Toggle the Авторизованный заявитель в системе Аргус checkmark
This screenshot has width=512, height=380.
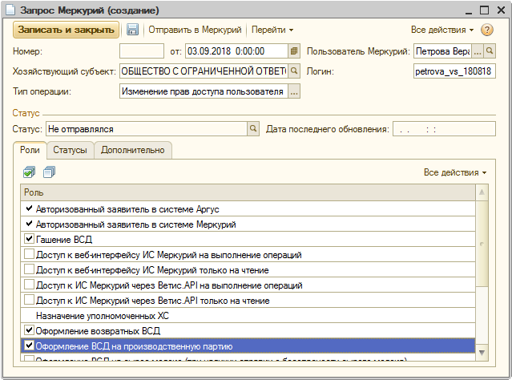(29, 208)
